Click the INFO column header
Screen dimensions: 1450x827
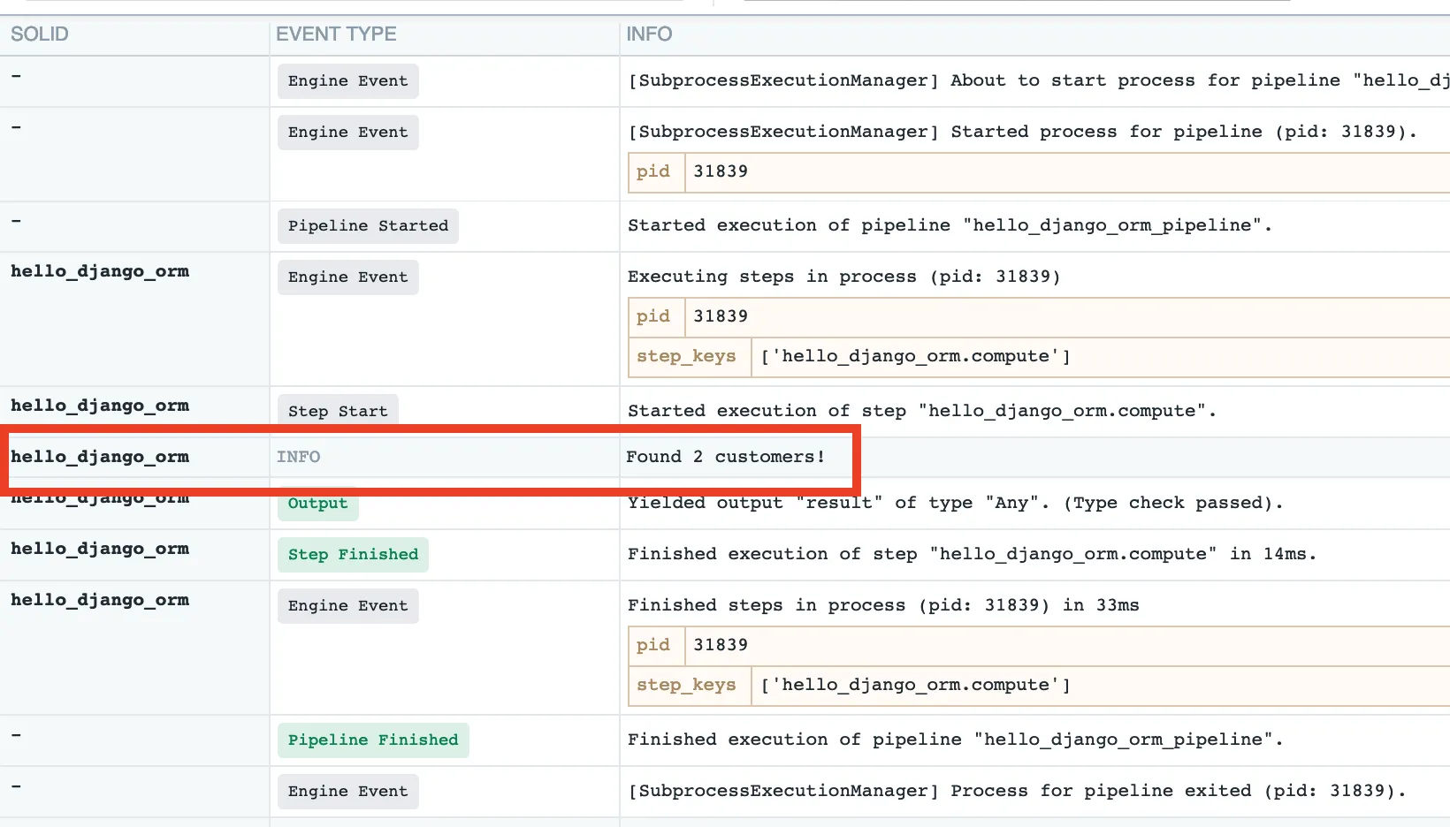pyautogui.click(x=649, y=34)
